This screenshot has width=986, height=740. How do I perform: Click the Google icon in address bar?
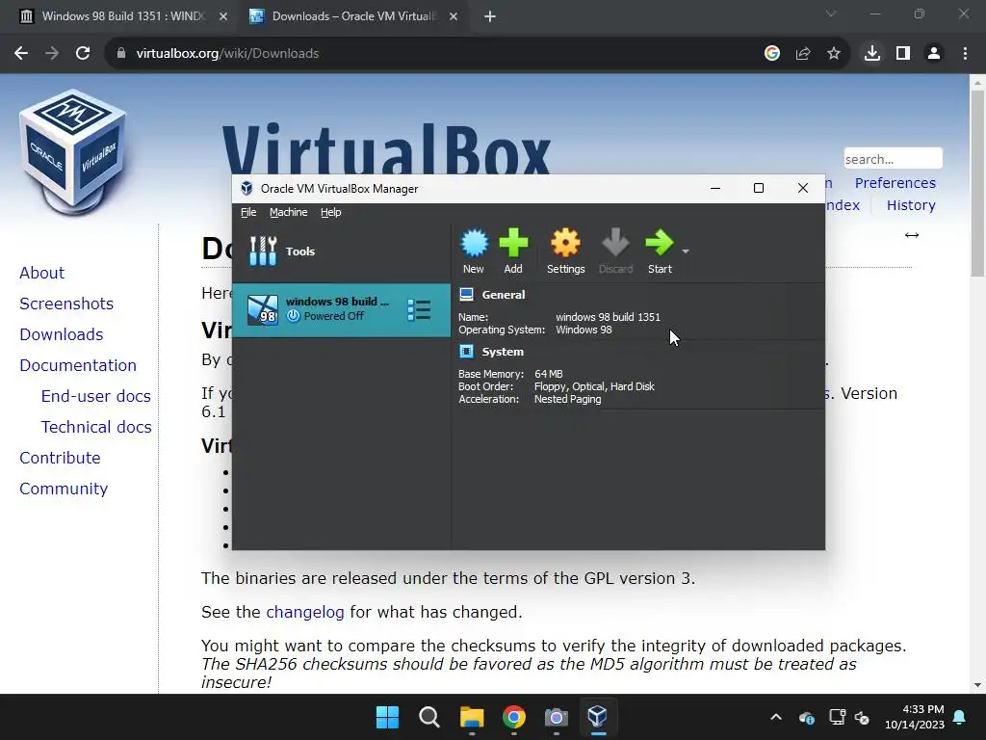[x=772, y=54]
